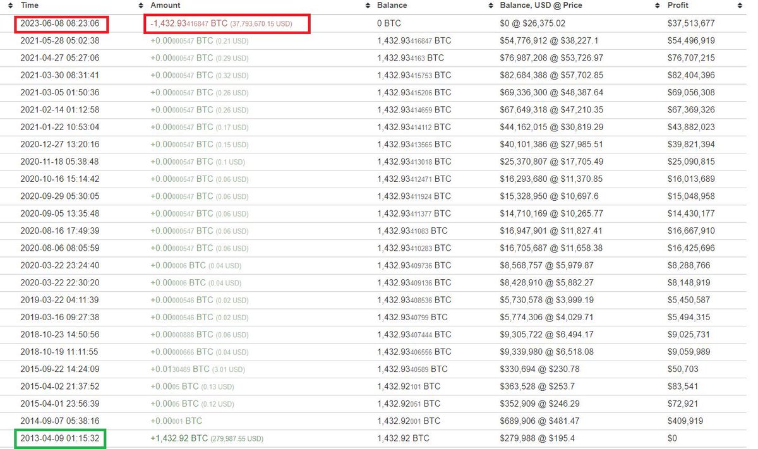The height and width of the screenshot is (449, 758).
Task: Click the +0.00000888 BTC amount
Action: point(200,334)
